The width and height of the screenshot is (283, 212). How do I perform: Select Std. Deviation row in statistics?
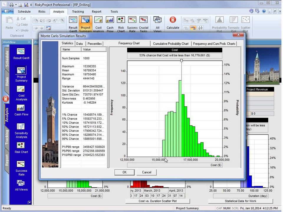(x=84, y=90)
